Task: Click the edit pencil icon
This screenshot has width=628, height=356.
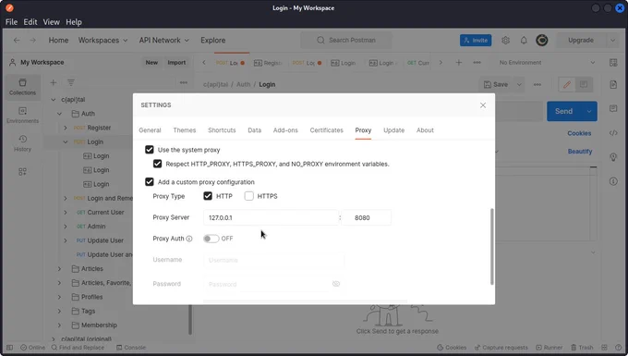Action: [567, 84]
